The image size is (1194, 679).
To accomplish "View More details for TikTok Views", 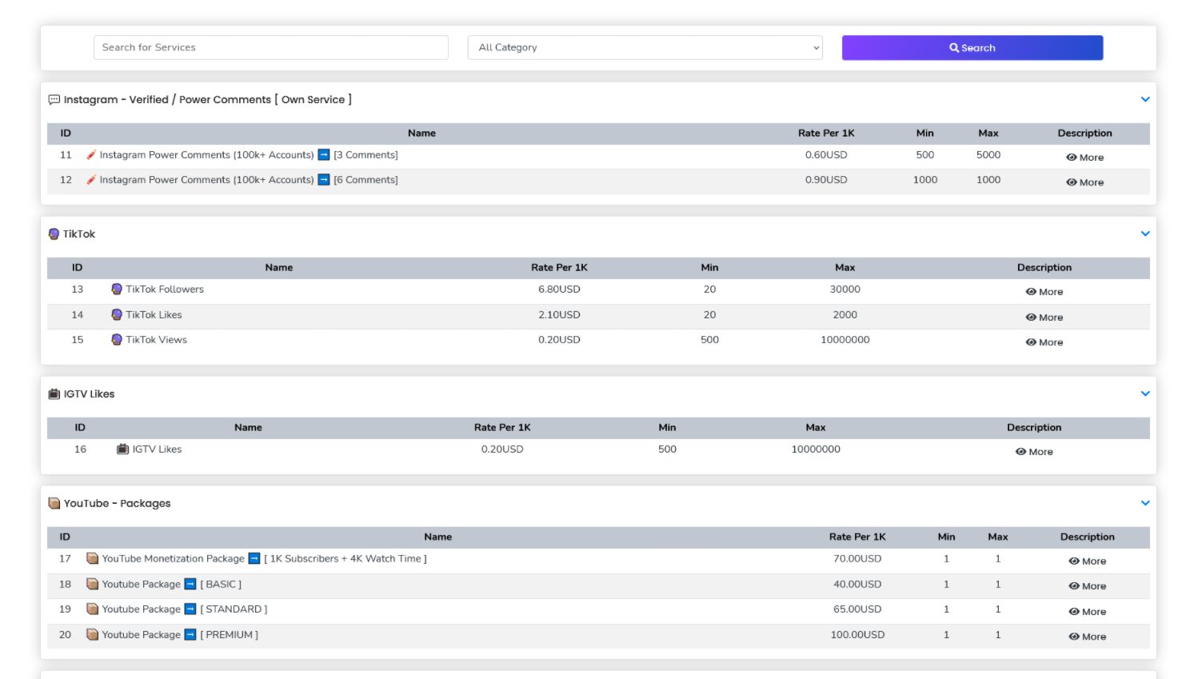I will click(1044, 342).
